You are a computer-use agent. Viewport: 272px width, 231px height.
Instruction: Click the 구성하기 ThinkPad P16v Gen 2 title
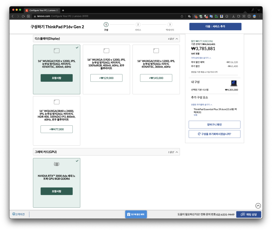coord(57,27)
